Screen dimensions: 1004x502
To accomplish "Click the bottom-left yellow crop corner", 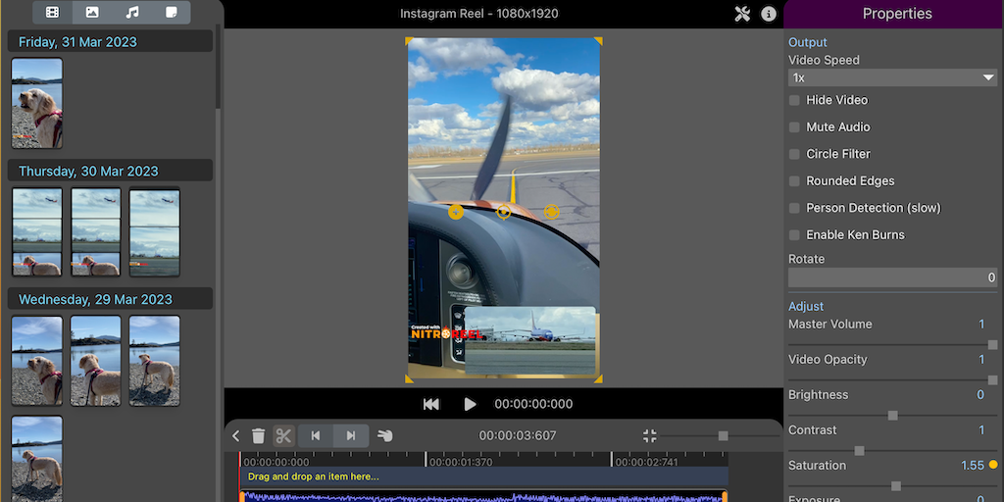I will (409, 379).
